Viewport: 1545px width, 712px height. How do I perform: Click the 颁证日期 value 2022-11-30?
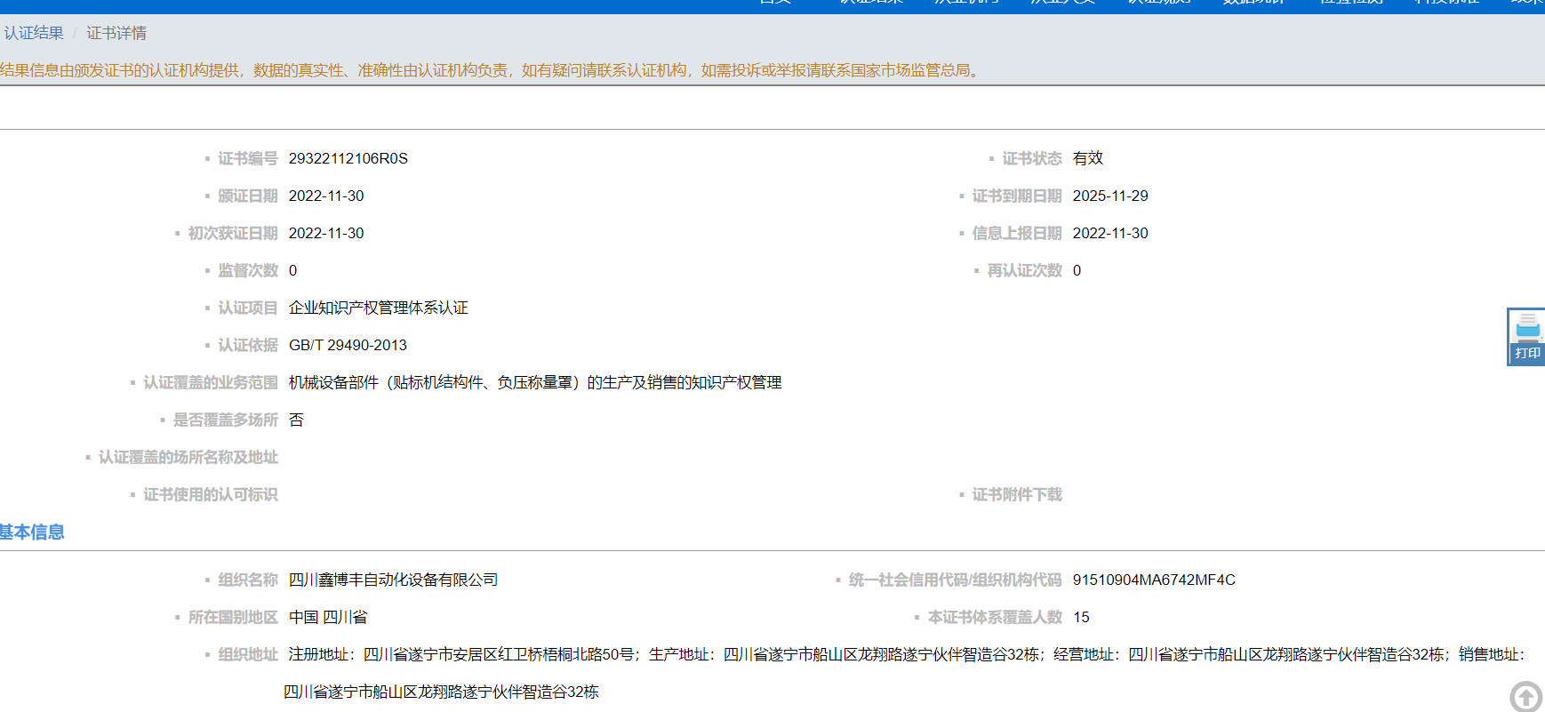326,196
